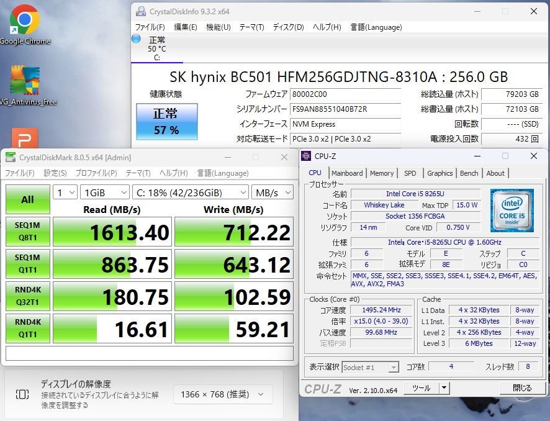550x421 pixels.
Task: Open test count dropdown showing 1
Action: (65, 192)
